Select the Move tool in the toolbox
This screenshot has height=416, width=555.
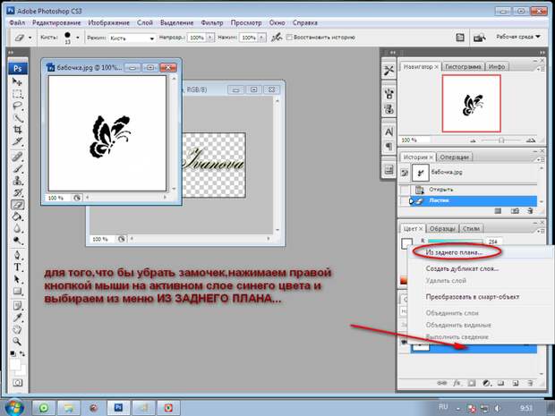(x=17, y=82)
